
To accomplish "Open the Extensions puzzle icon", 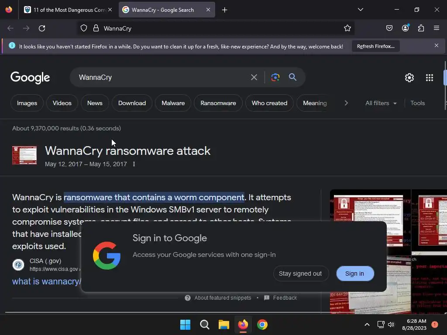I will (x=421, y=28).
